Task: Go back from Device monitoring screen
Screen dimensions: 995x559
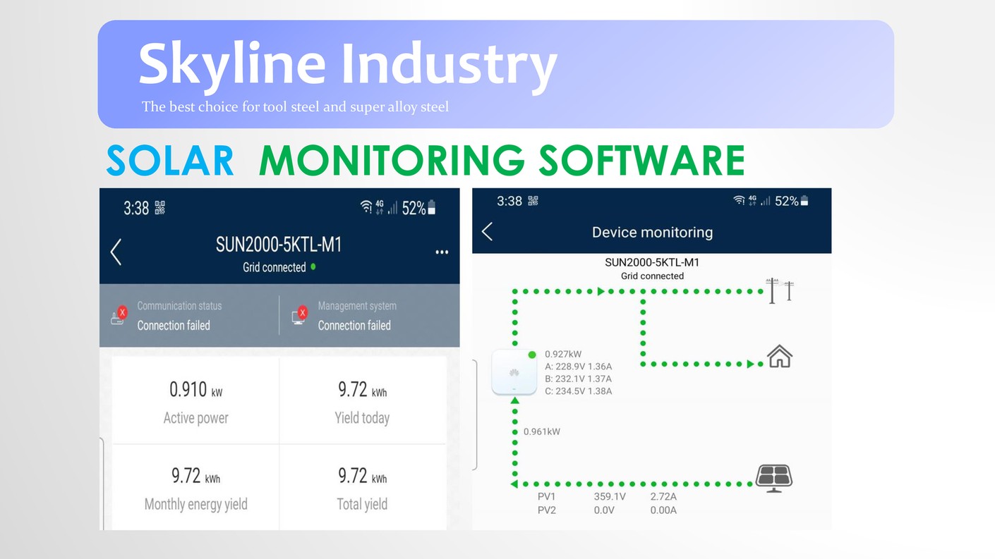Action: [487, 231]
